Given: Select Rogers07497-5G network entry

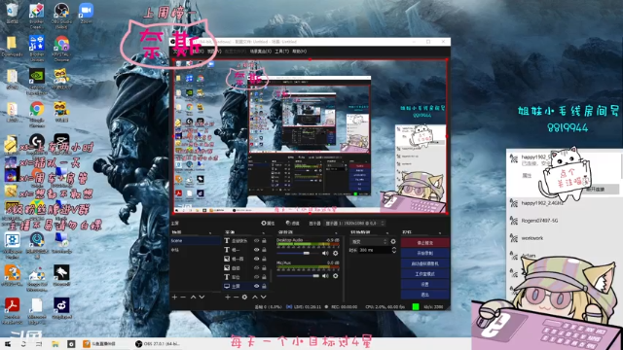Looking at the screenshot, I should (x=565, y=221).
